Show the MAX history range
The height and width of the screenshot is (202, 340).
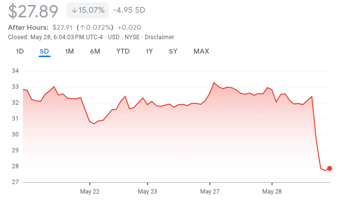click(201, 51)
